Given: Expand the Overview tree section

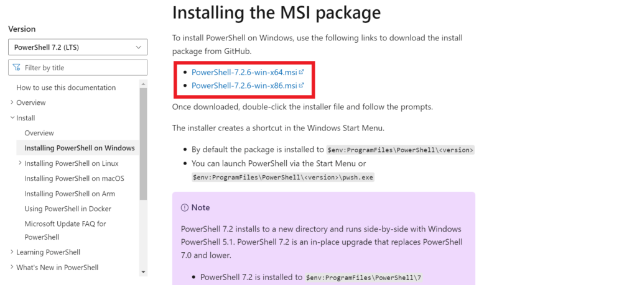Looking at the screenshot, I should [x=12, y=102].
